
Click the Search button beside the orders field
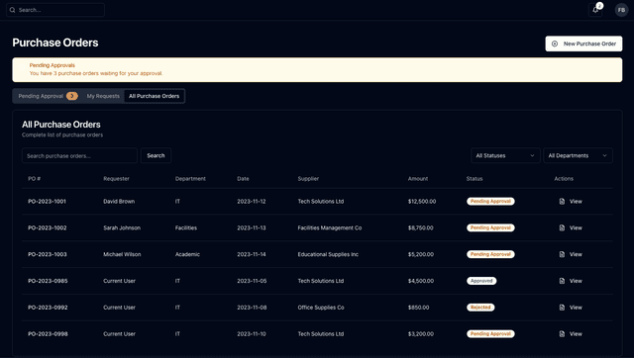click(x=156, y=155)
